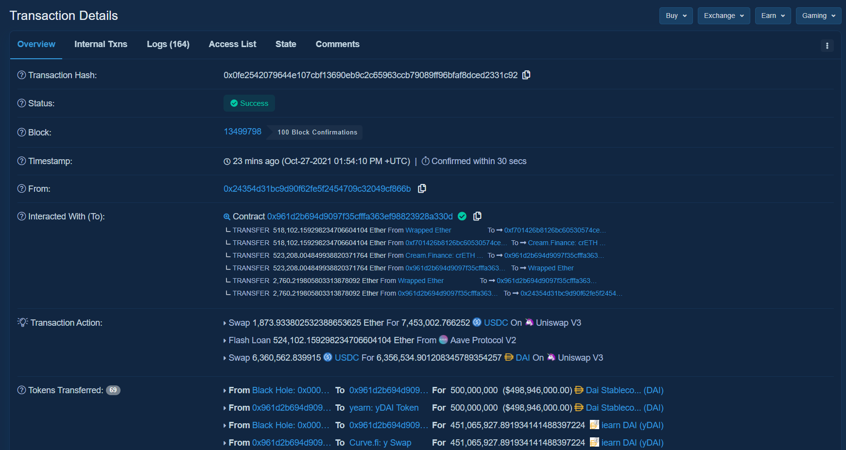Open block 13499798 link

242,132
